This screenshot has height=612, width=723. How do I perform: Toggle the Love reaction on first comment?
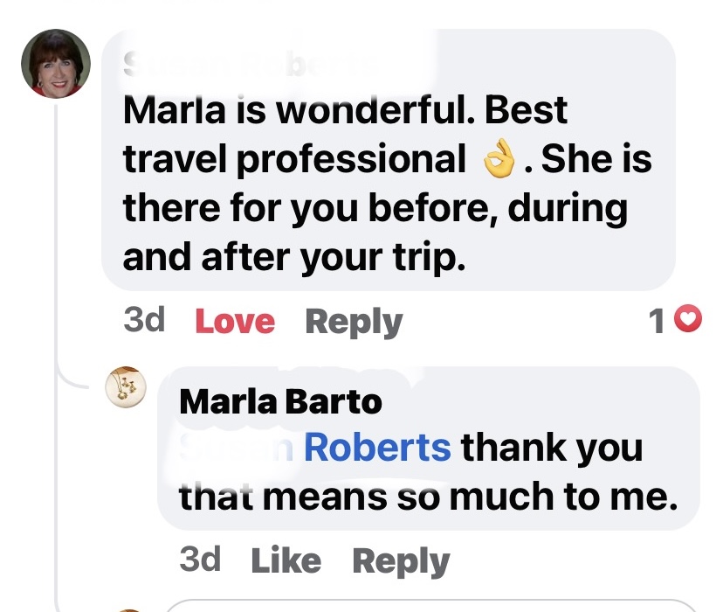(x=234, y=321)
